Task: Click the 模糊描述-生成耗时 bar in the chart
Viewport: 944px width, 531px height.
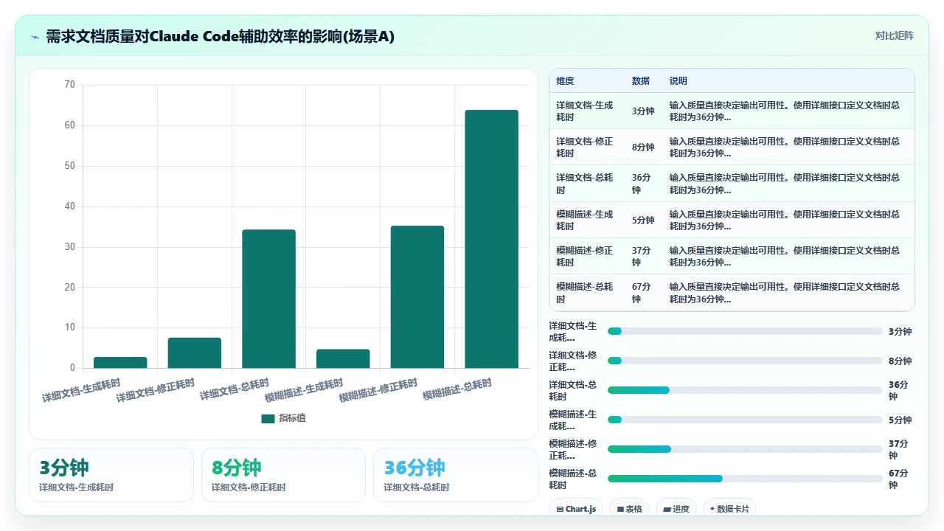Action: [x=343, y=358]
